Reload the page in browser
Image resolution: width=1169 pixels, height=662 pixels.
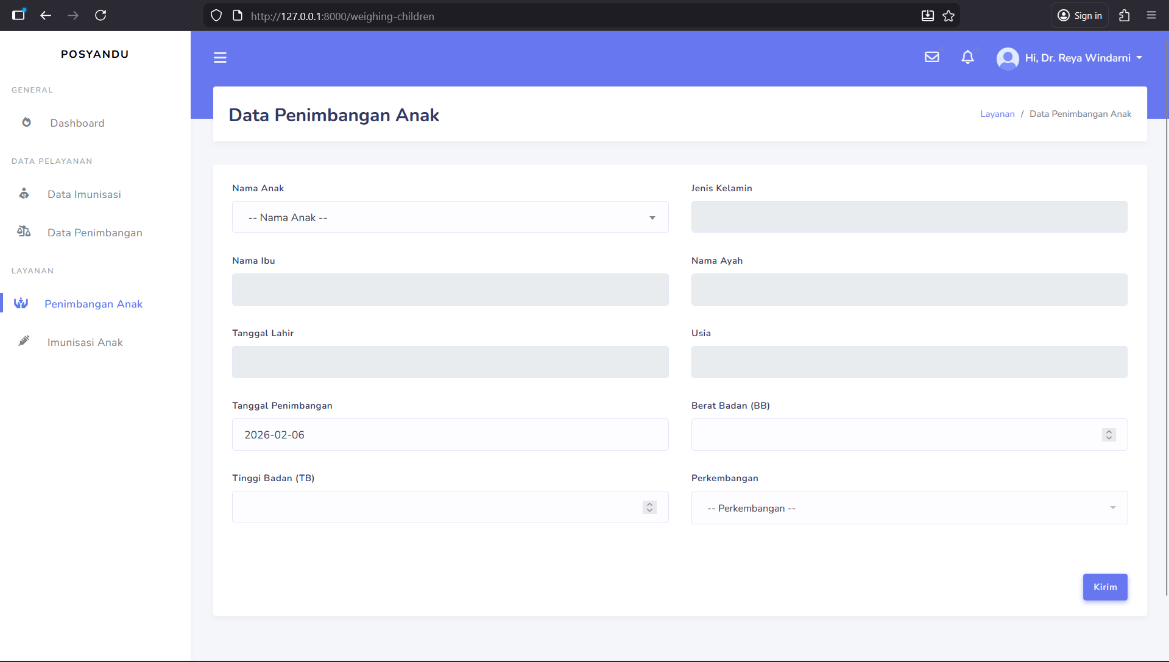coord(101,15)
